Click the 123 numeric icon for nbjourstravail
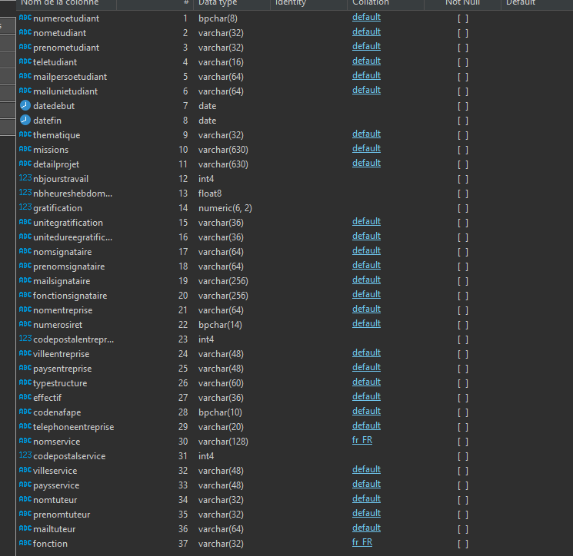This screenshot has width=573, height=556. 25,179
